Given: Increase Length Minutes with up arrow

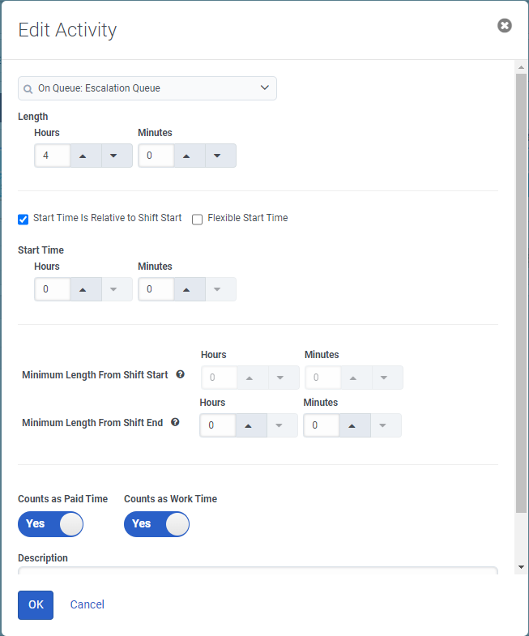Looking at the screenshot, I should (186, 156).
